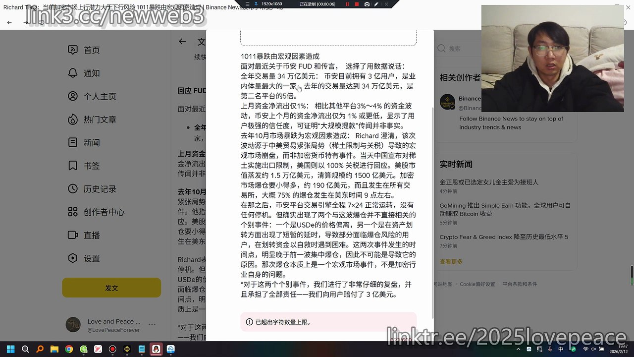Open 设置 settings in sidebar
The image size is (634, 357).
click(84, 258)
